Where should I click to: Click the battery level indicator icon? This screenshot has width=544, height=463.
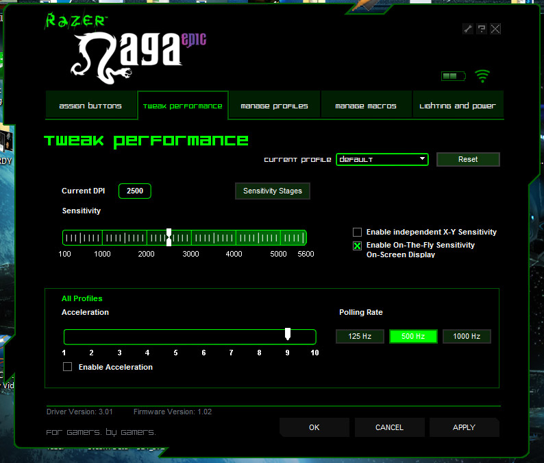click(x=452, y=76)
